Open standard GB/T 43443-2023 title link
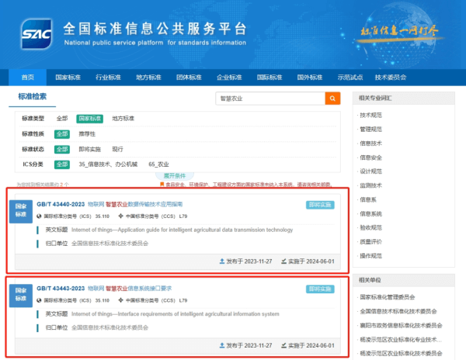The width and height of the screenshot is (466, 360). pyautogui.click(x=104, y=288)
